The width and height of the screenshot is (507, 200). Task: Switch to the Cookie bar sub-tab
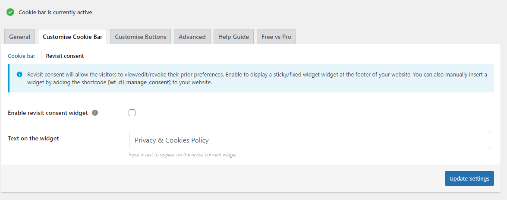(22, 56)
